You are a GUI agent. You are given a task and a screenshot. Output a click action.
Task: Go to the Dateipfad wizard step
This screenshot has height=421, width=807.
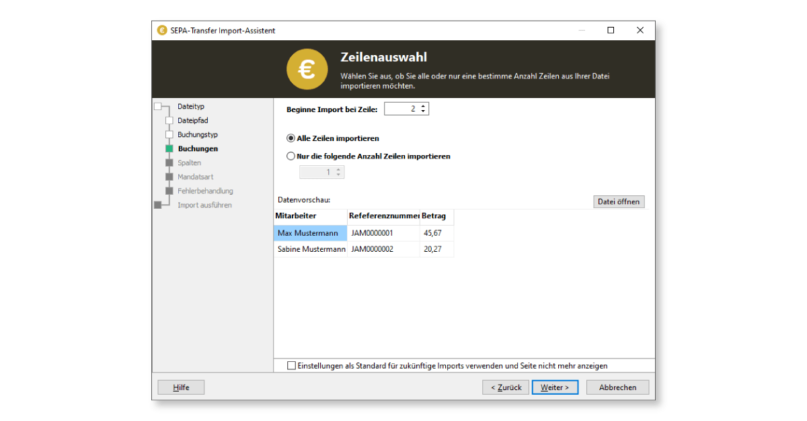click(x=193, y=120)
